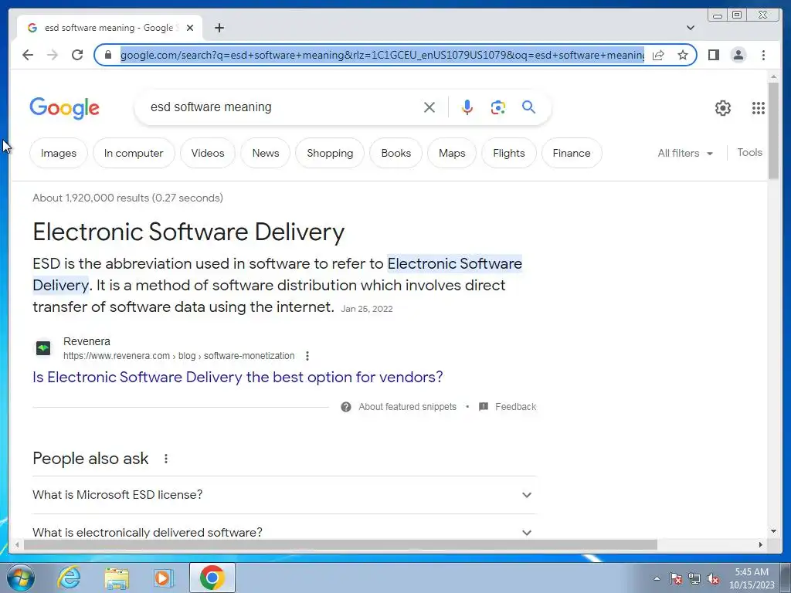Viewport: 791px width, 593px height.
Task: Open the Revenera site favicon
Action: [x=43, y=348]
